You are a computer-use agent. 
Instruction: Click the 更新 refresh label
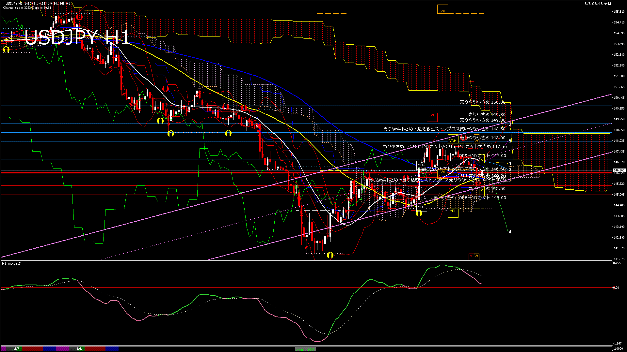[608, 4]
